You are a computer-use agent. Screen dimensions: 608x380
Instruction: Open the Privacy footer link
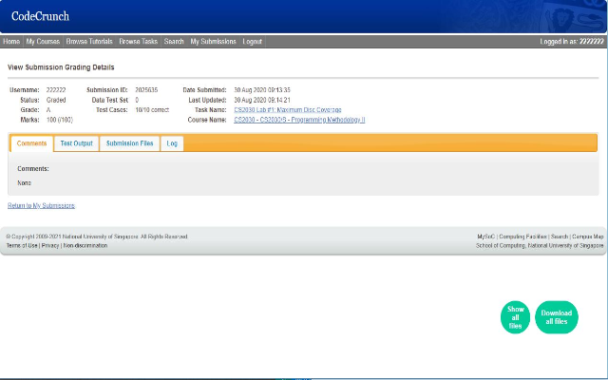[x=50, y=245]
